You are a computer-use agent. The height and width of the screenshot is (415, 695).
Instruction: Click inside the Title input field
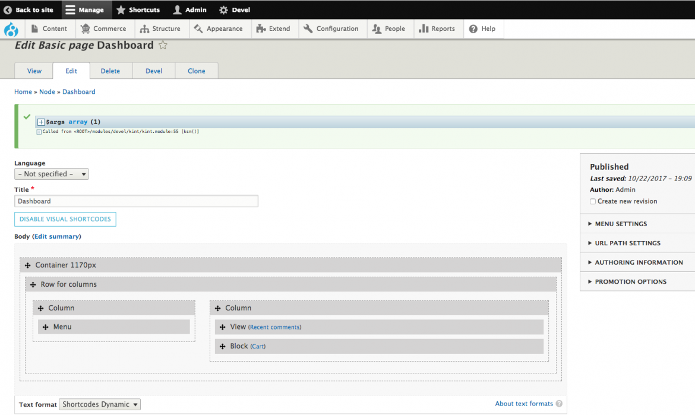click(x=136, y=201)
